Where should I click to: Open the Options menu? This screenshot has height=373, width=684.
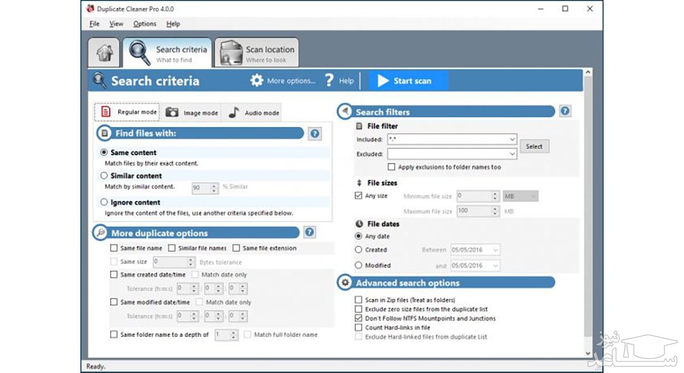144,24
